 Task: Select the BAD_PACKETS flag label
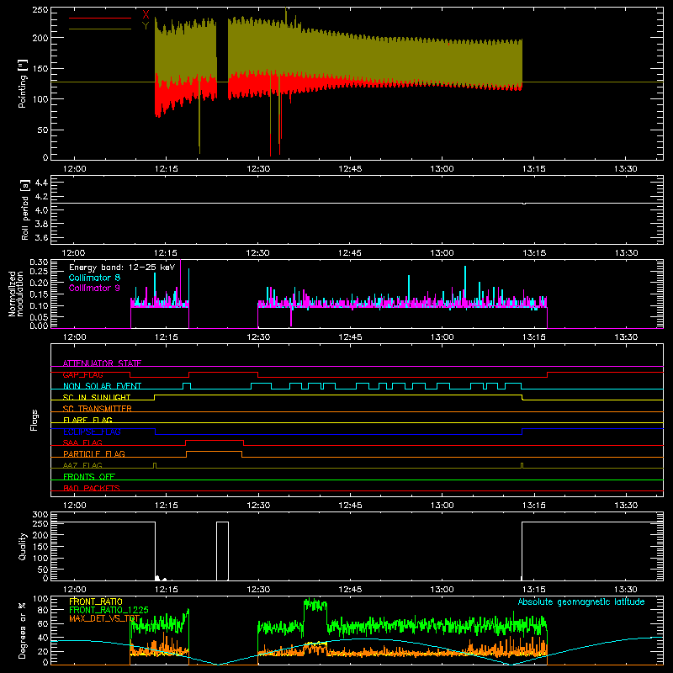tap(92, 488)
